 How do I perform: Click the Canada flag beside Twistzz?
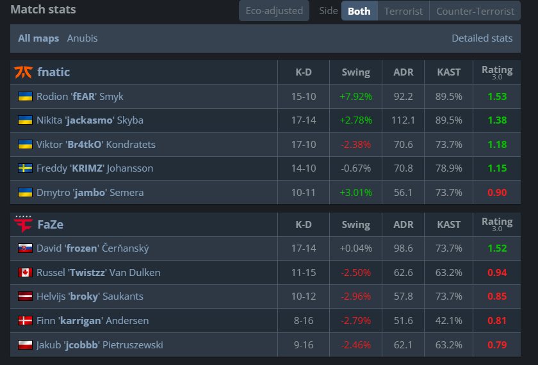[x=25, y=273]
